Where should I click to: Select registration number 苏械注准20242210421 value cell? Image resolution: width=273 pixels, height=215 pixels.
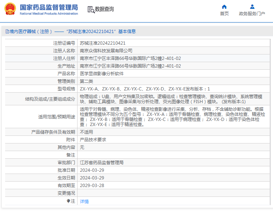(x=103, y=43)
